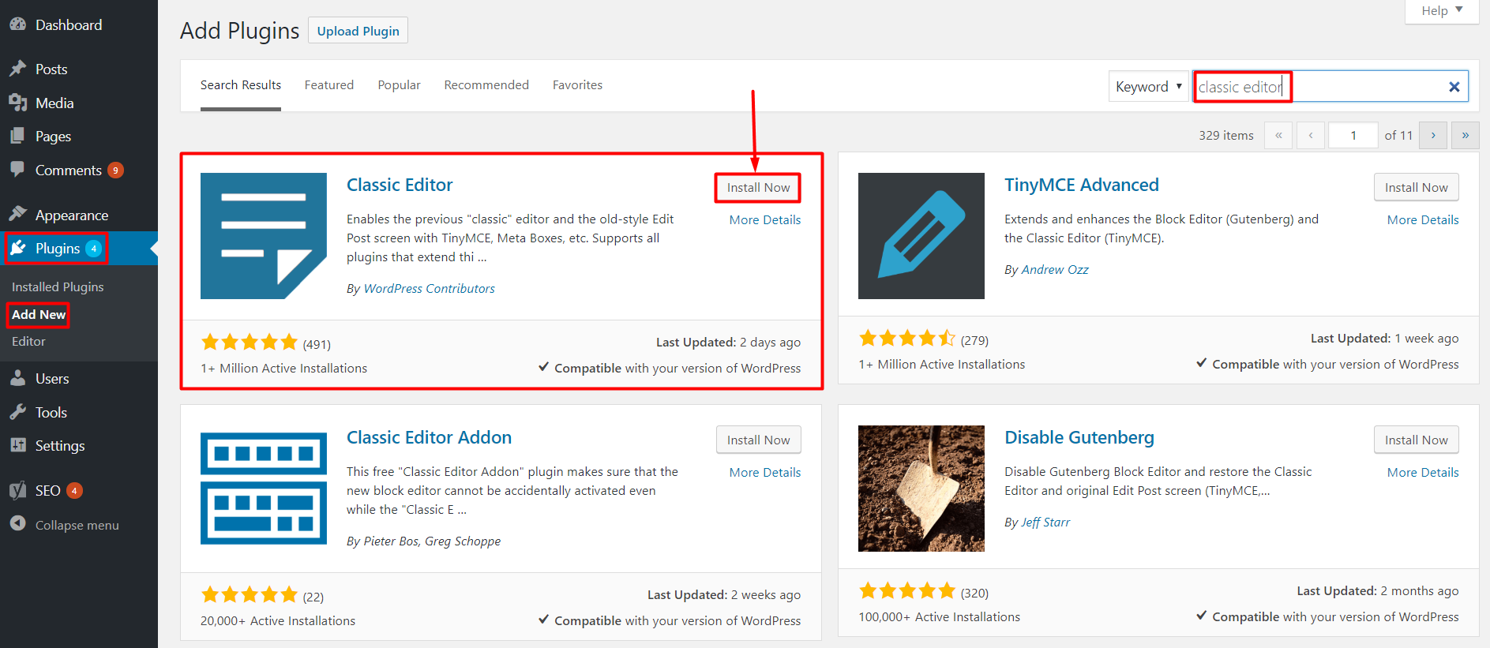Click the comments count badge 9

[x=115, y=170]
